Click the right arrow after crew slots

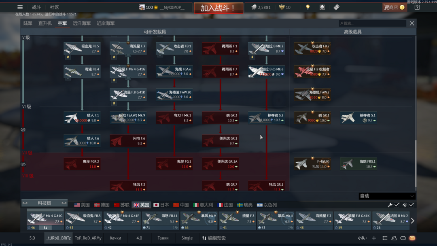(413, 221)
